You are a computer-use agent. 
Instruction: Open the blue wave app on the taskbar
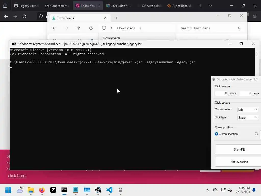[87, 190]
